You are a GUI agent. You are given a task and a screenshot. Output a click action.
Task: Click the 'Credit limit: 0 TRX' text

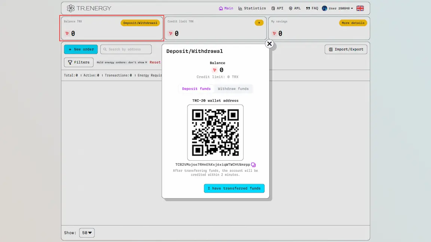click(x=217, y=77)
